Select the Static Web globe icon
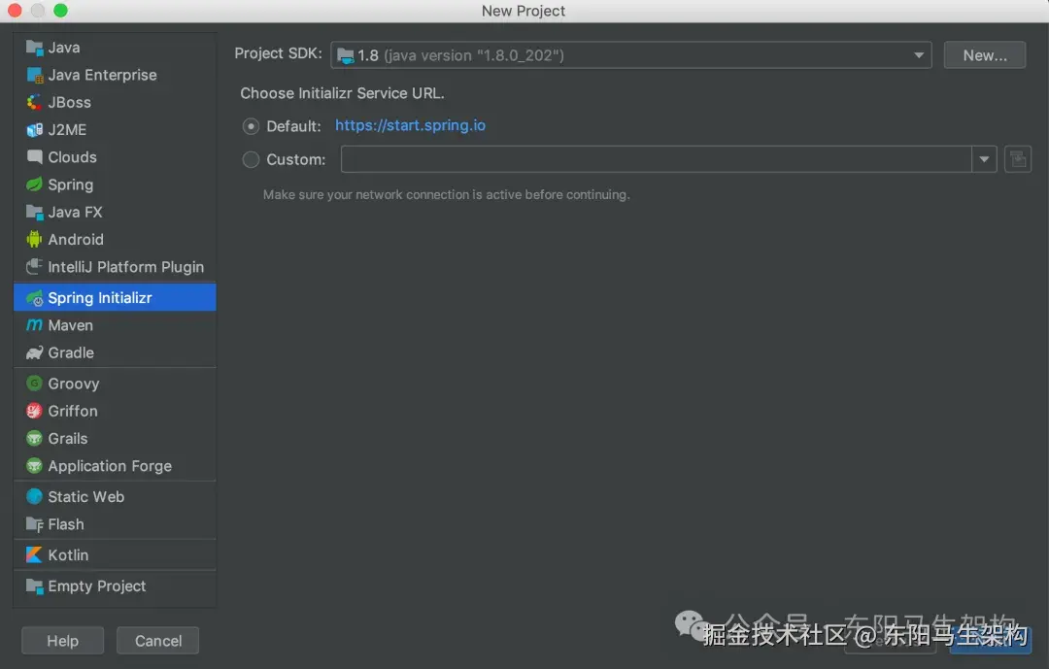The width and height of the screenshot is (1049, 669). coord(34,496)
